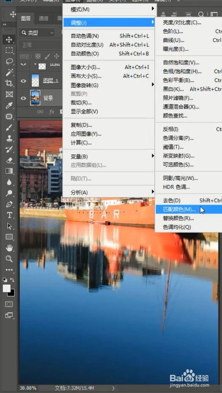Expand the 变量(B) submenu
Image resolution: width=222 pixels, height=393 pixels.
click(109, 156)
